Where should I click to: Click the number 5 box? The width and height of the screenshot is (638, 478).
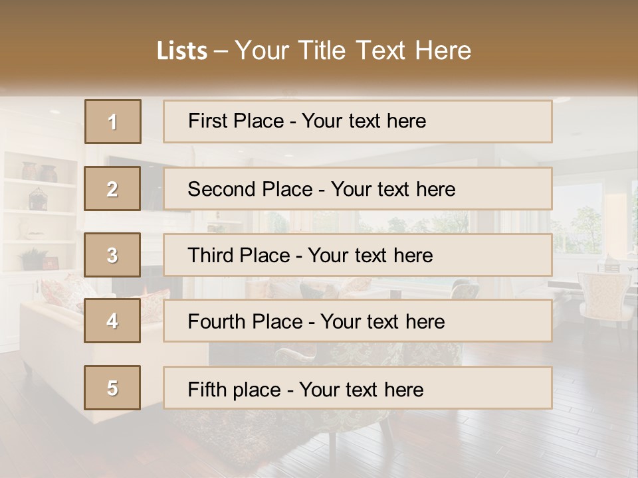point(112,388)
